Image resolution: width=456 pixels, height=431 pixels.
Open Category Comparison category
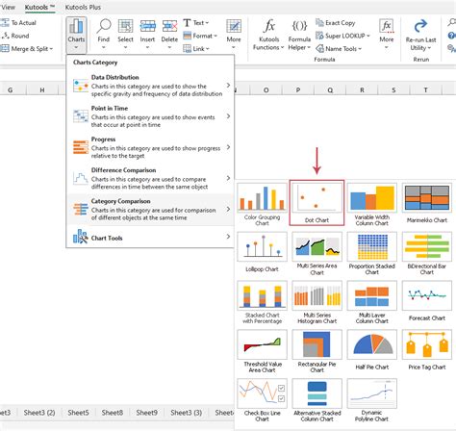point(151,209)
